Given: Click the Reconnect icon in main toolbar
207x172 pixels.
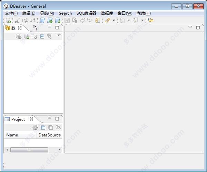Looking at the screenshot, I should (x=25, y=20).
